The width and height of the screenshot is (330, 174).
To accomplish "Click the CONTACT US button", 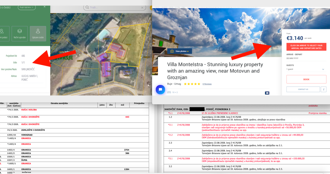I will (x=303, y=89).
